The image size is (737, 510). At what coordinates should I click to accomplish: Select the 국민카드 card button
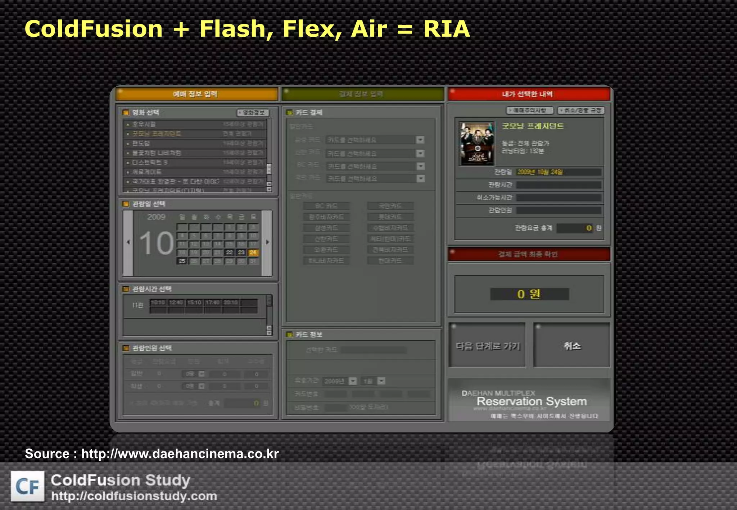(390, 206)
